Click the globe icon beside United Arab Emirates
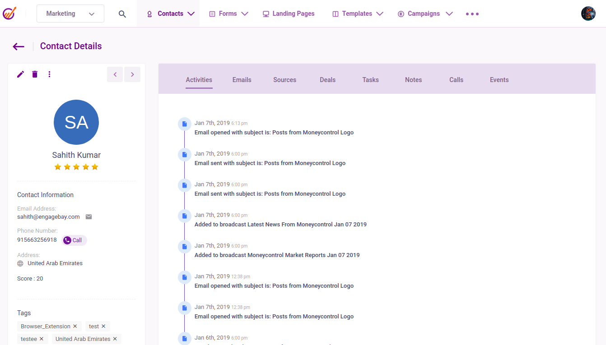606x345 pixels. point(20,263)
